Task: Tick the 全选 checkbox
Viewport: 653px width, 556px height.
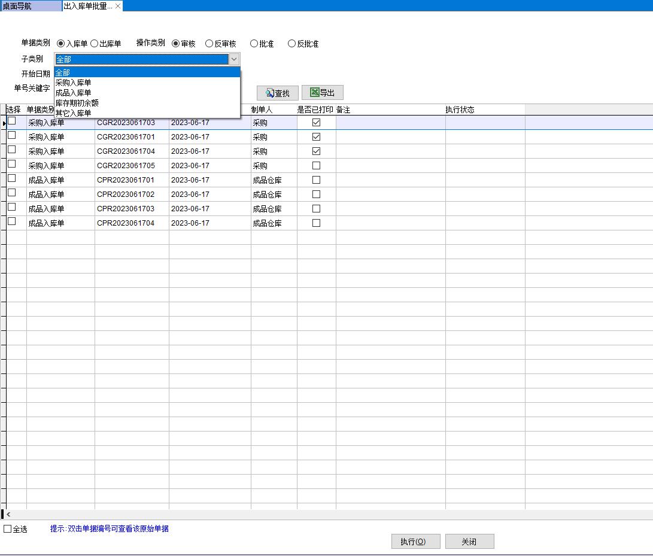Action: click(x=8, y=529)
